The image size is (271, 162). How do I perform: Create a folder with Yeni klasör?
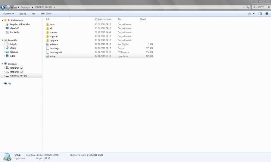click(x=46, y=14)
